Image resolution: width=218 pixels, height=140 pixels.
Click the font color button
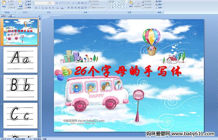tap(62, 8)
